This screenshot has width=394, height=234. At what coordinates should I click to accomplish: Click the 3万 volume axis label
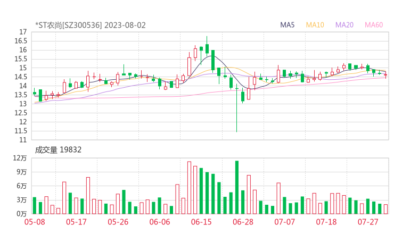tap(22, 200)
